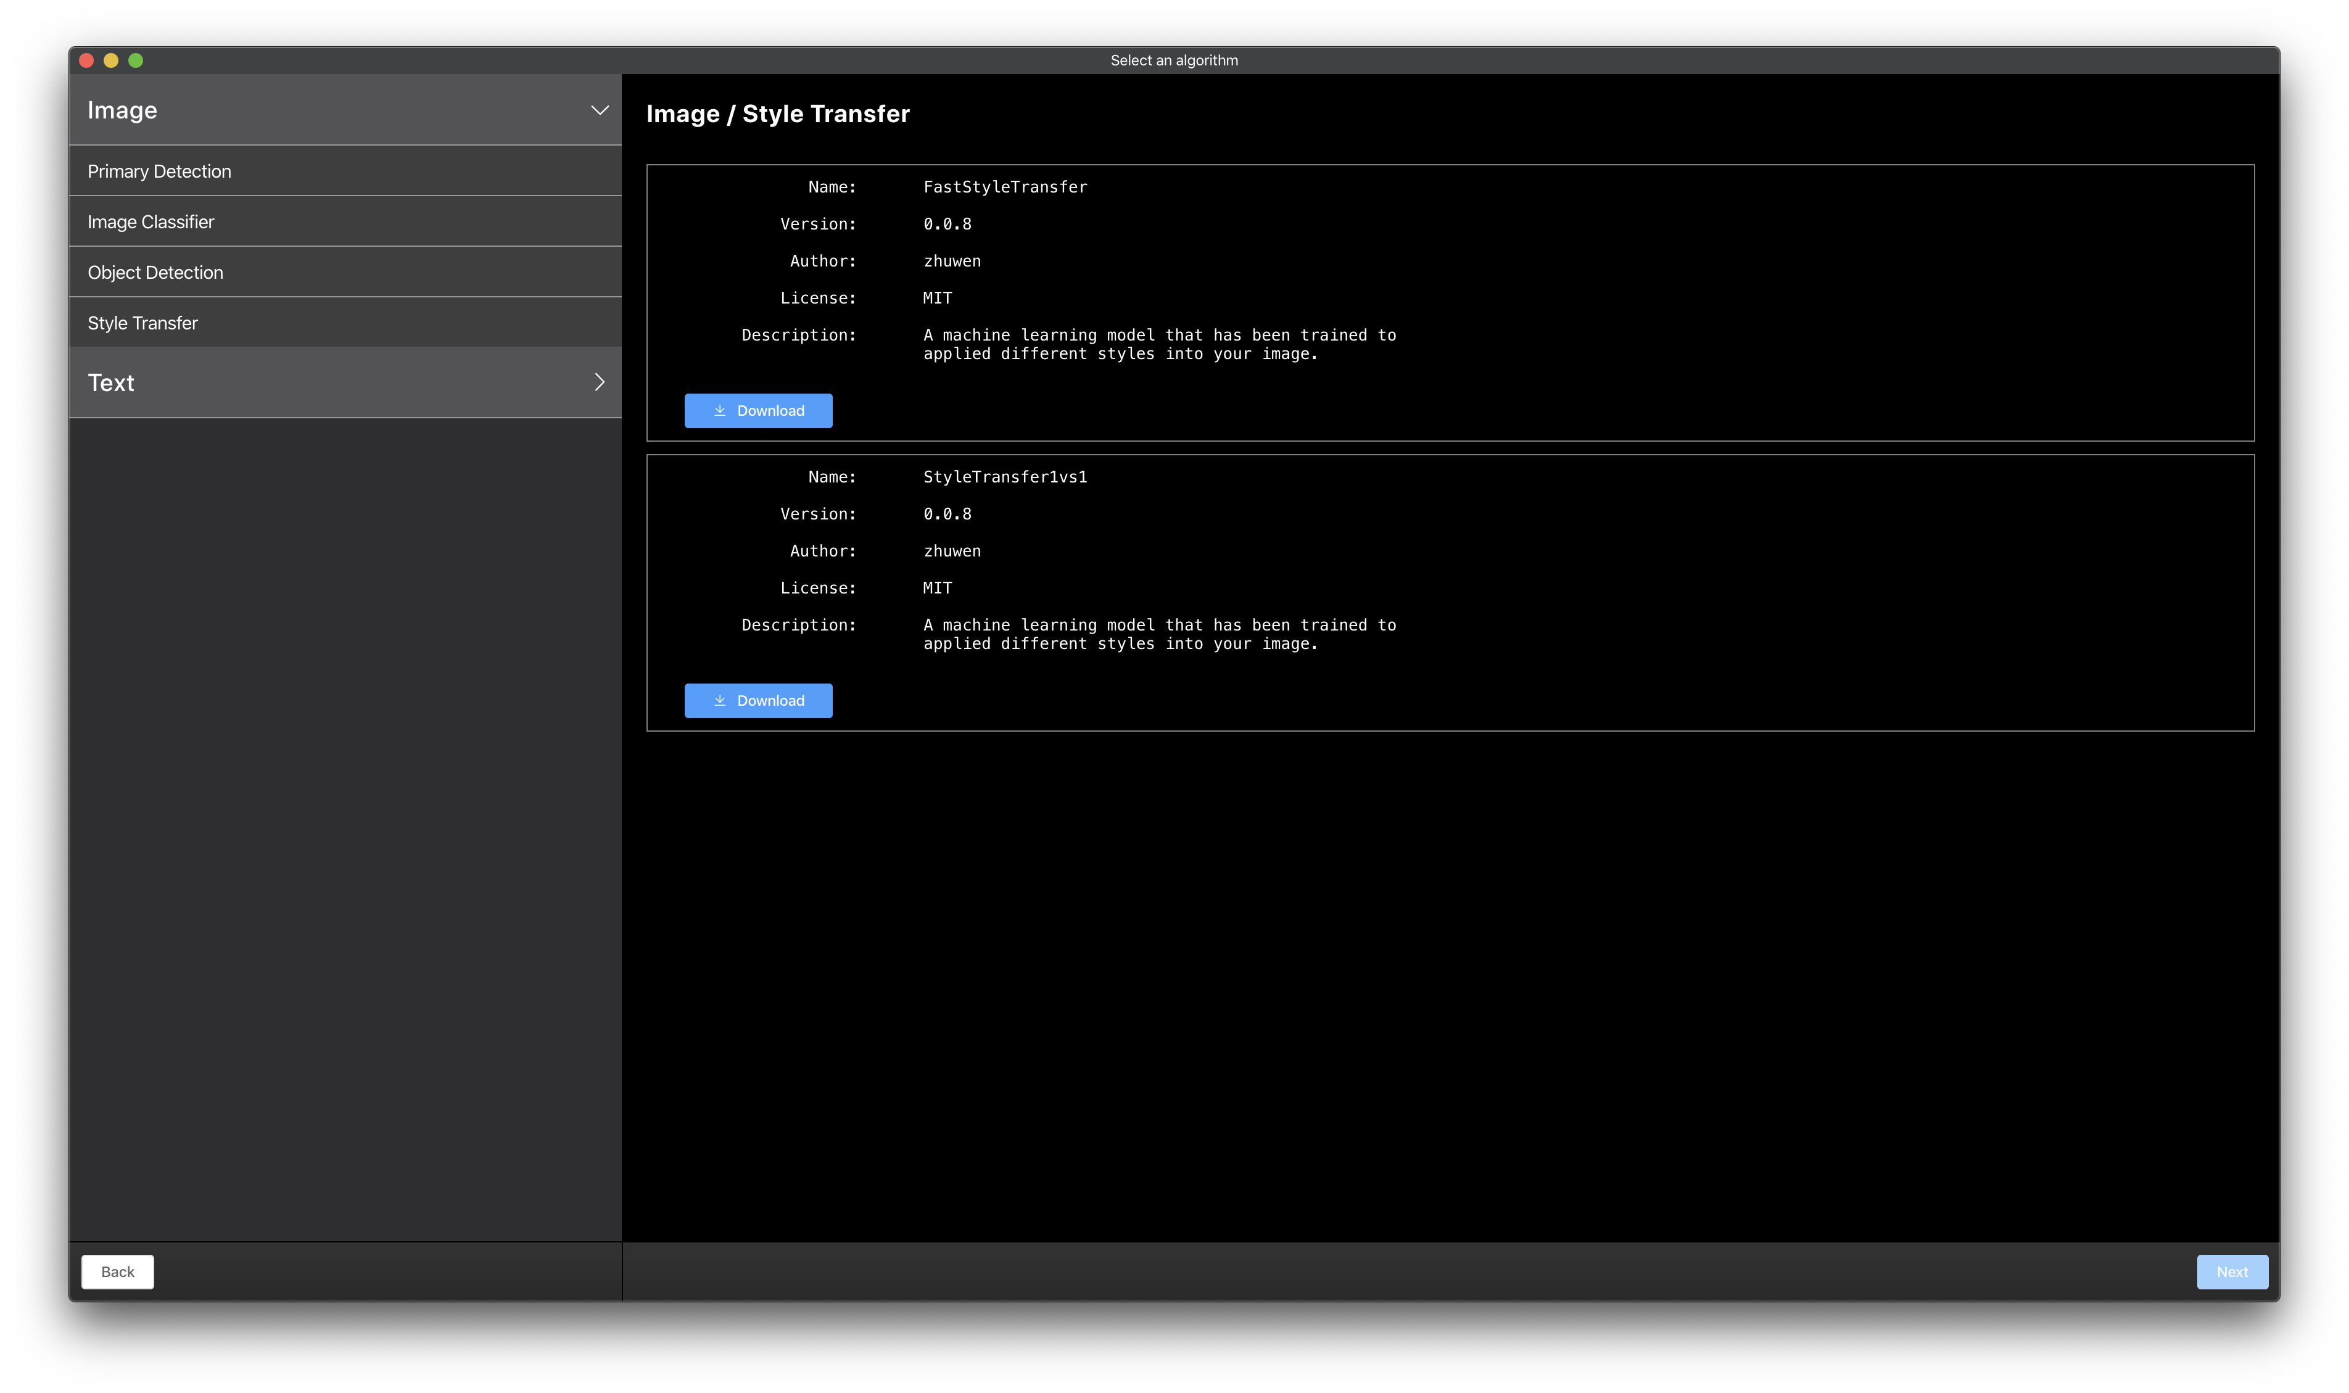Select Primary Detection in the sidebar

160,172
